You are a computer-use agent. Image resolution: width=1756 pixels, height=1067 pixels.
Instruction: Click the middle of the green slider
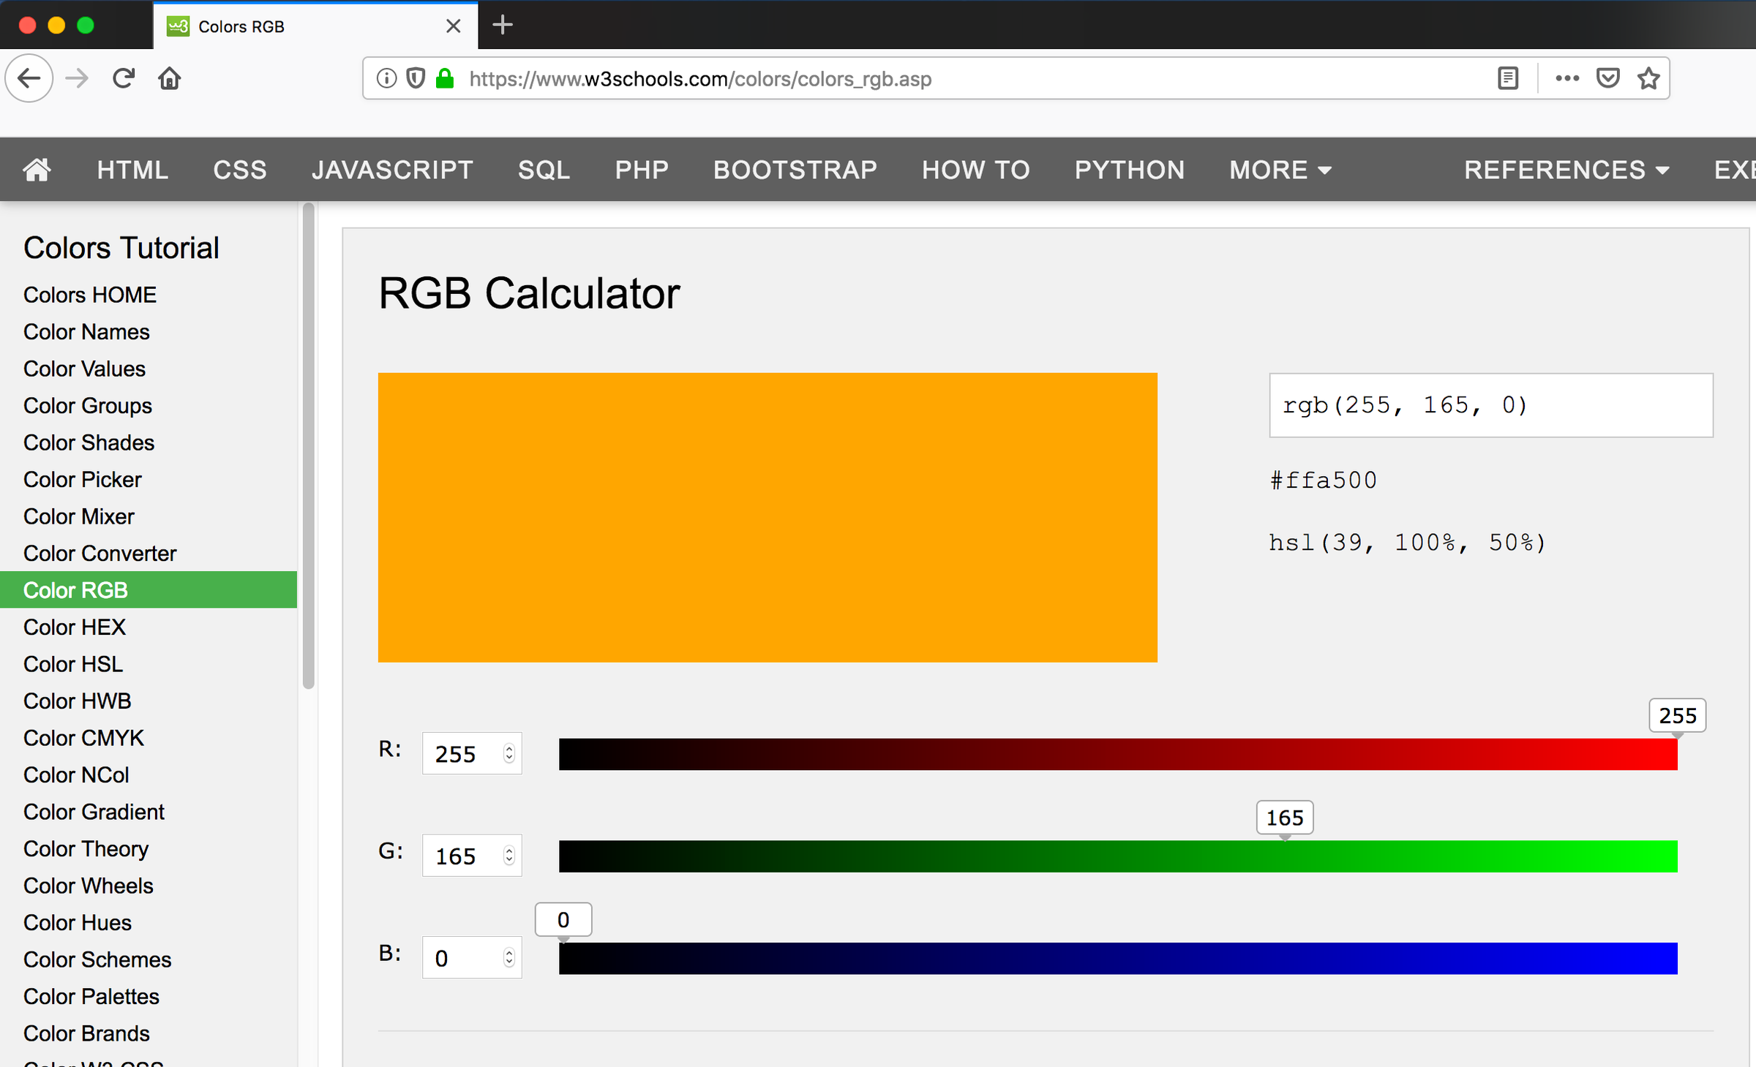1118,856
